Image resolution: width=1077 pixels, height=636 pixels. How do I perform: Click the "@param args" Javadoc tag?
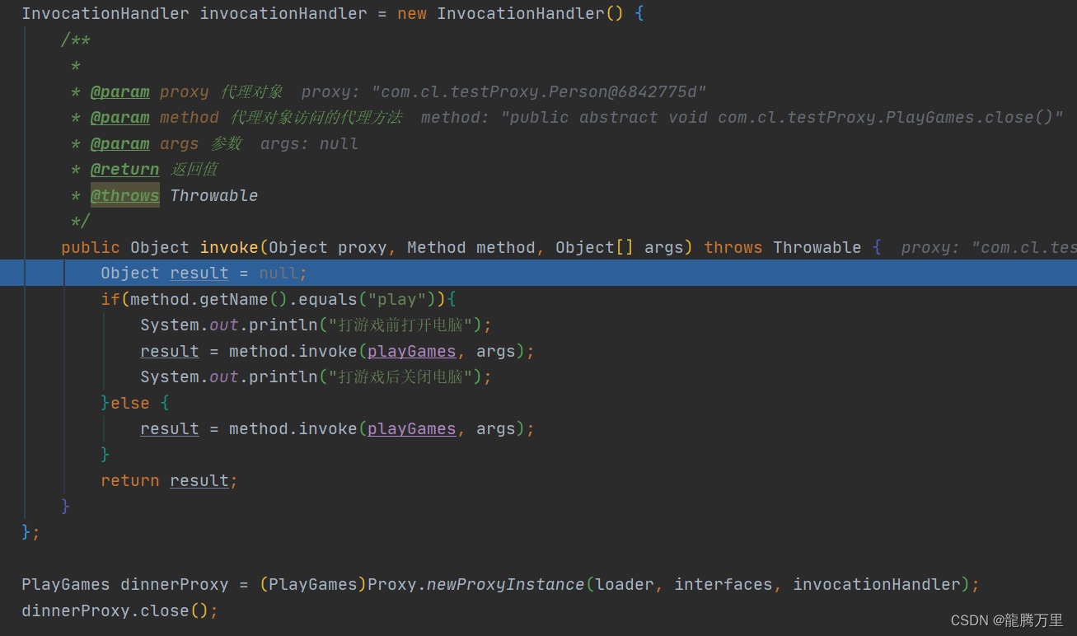145,143
